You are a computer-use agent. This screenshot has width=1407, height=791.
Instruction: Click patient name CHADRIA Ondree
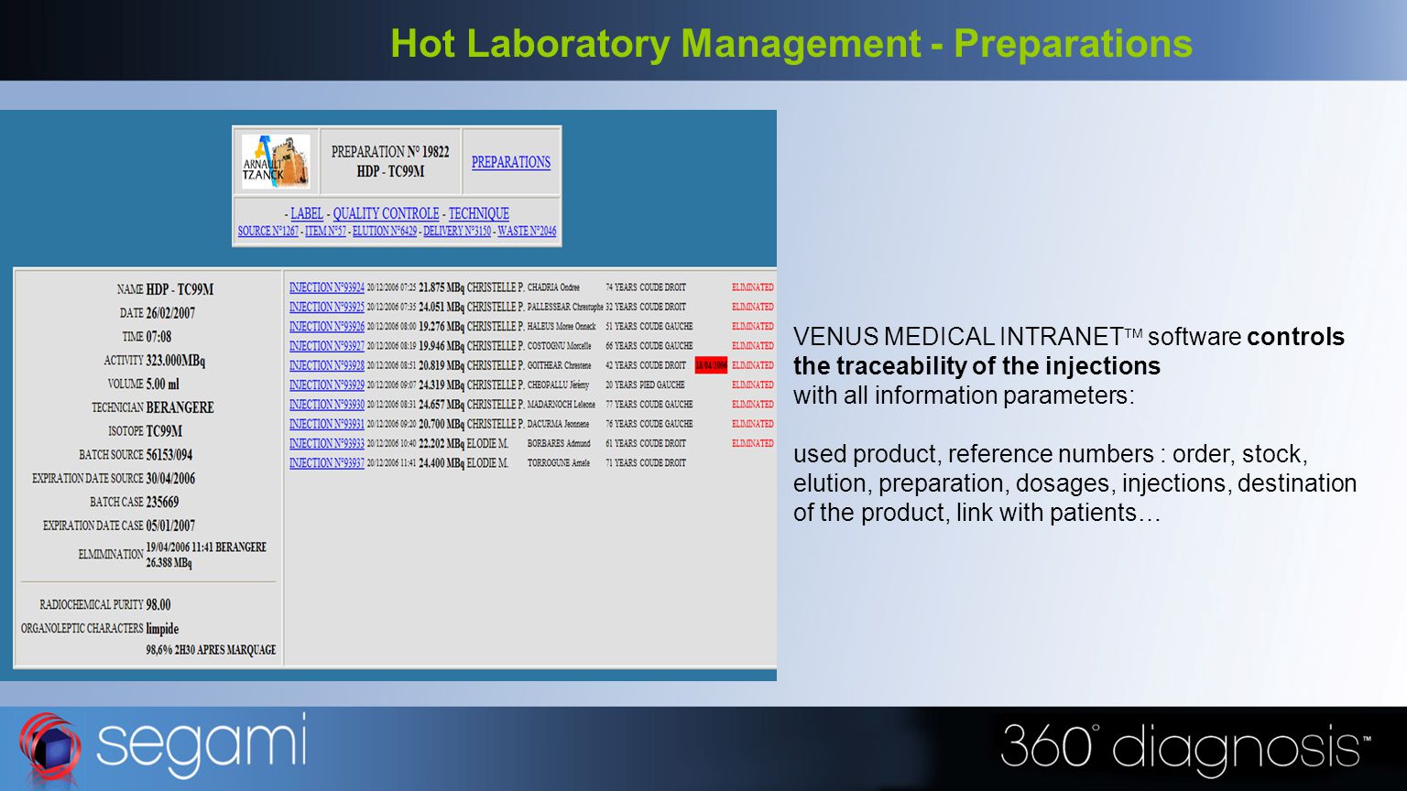[553, 287]
